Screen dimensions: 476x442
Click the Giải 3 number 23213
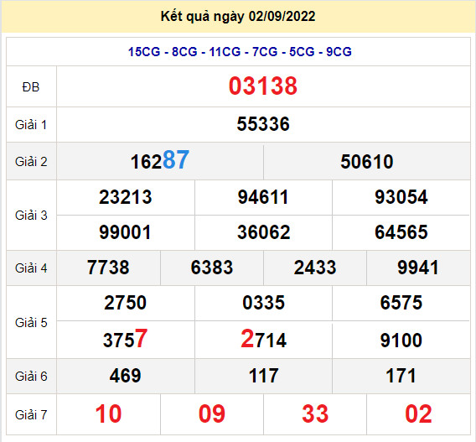[126, 197]
